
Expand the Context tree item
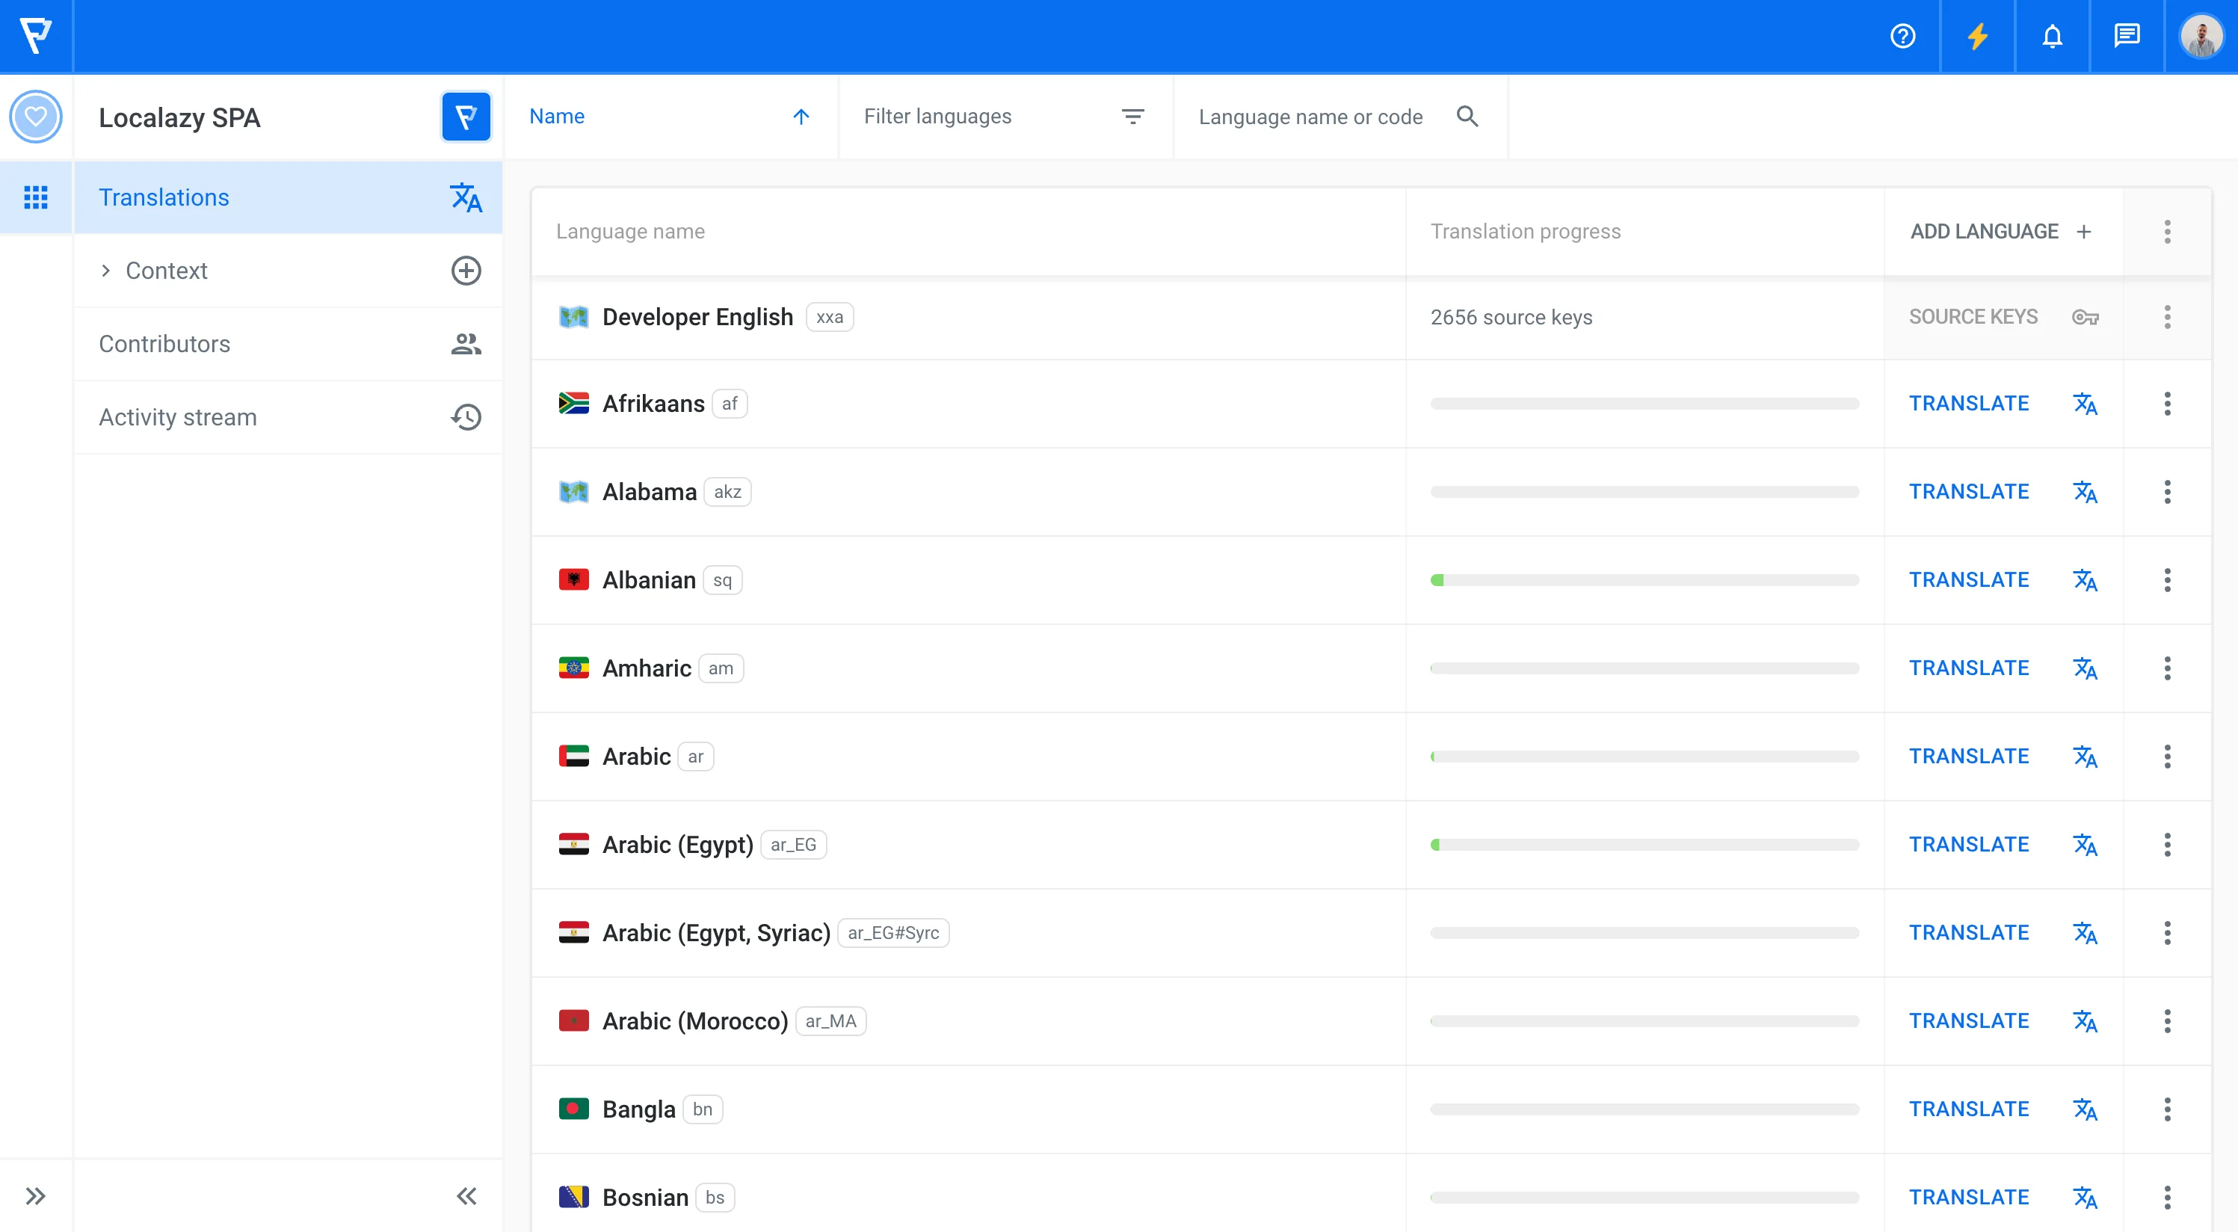pos(105,271)
